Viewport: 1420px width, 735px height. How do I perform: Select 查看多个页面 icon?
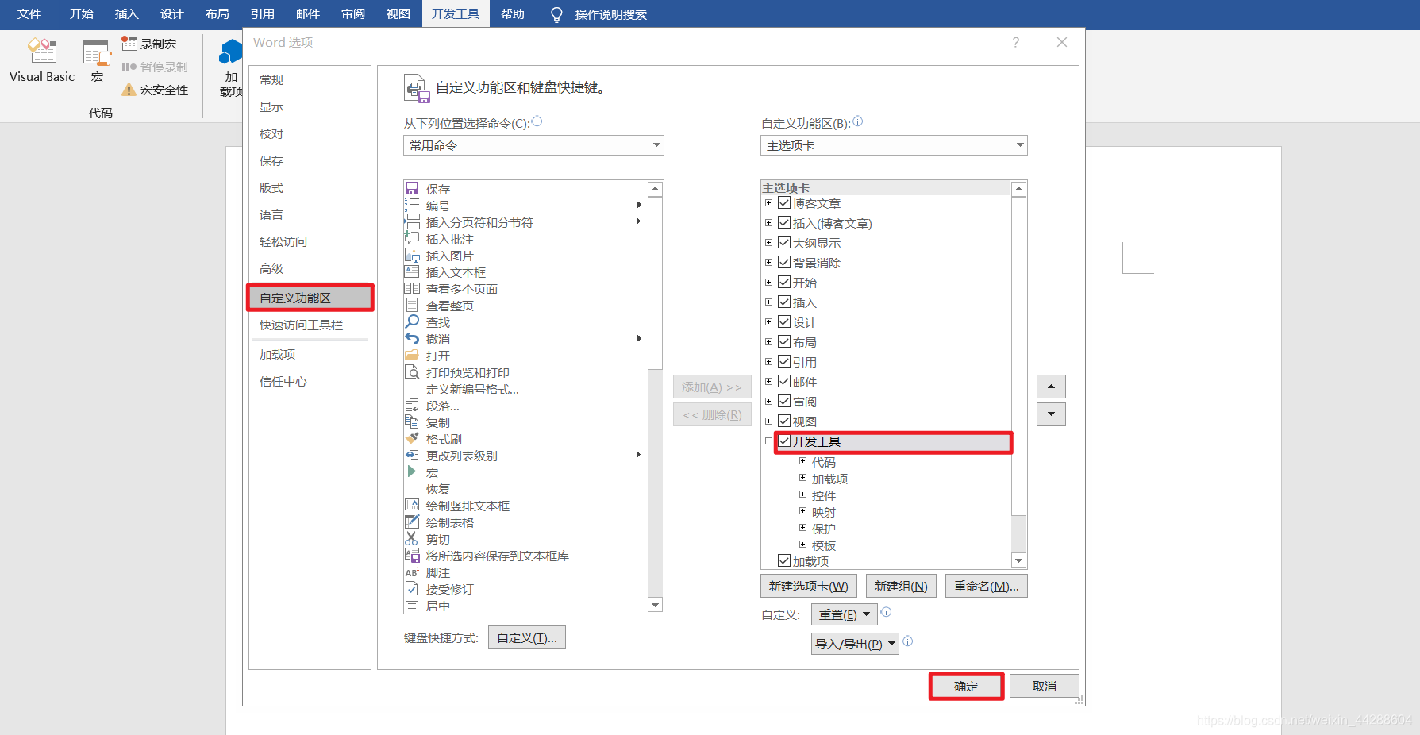(x=412, y=289)
